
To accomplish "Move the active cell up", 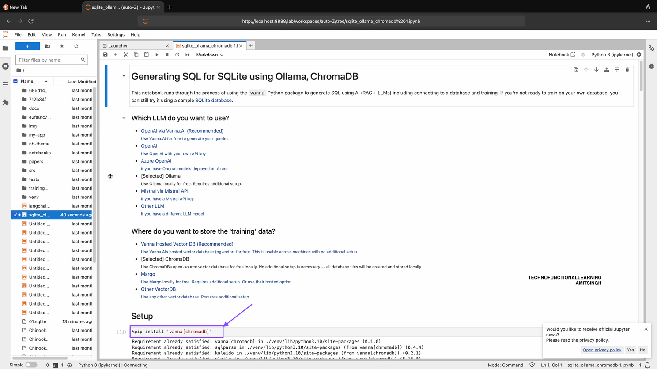I will coord(586,70).
